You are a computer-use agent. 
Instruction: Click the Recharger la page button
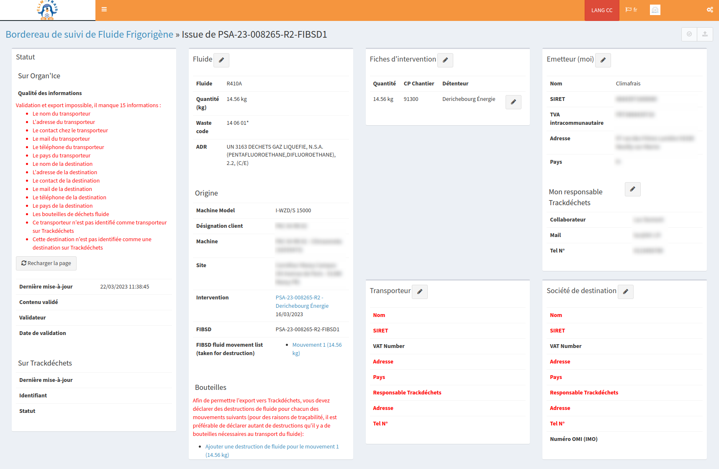coord(46,263)
